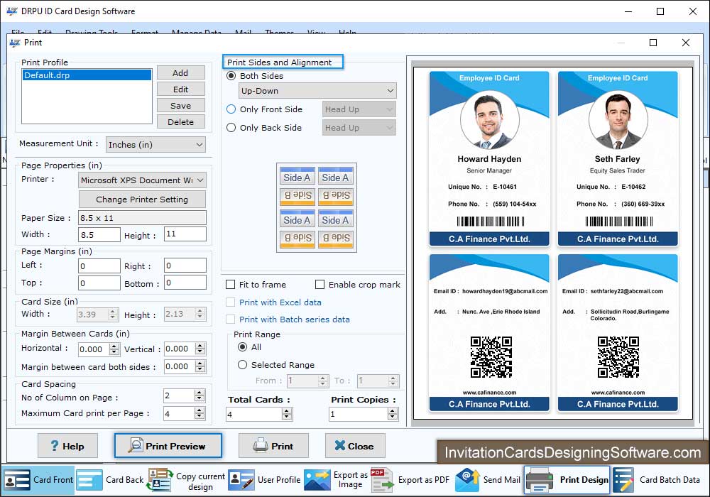Click the Send Mail envelope icon
The width and height of the screenshot is (710, 497).
coord(467,480)
